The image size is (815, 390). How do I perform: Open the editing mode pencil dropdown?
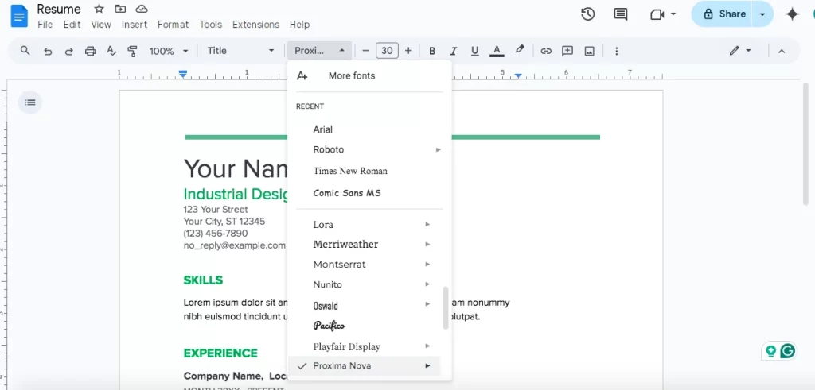click(x=741, y=51)
